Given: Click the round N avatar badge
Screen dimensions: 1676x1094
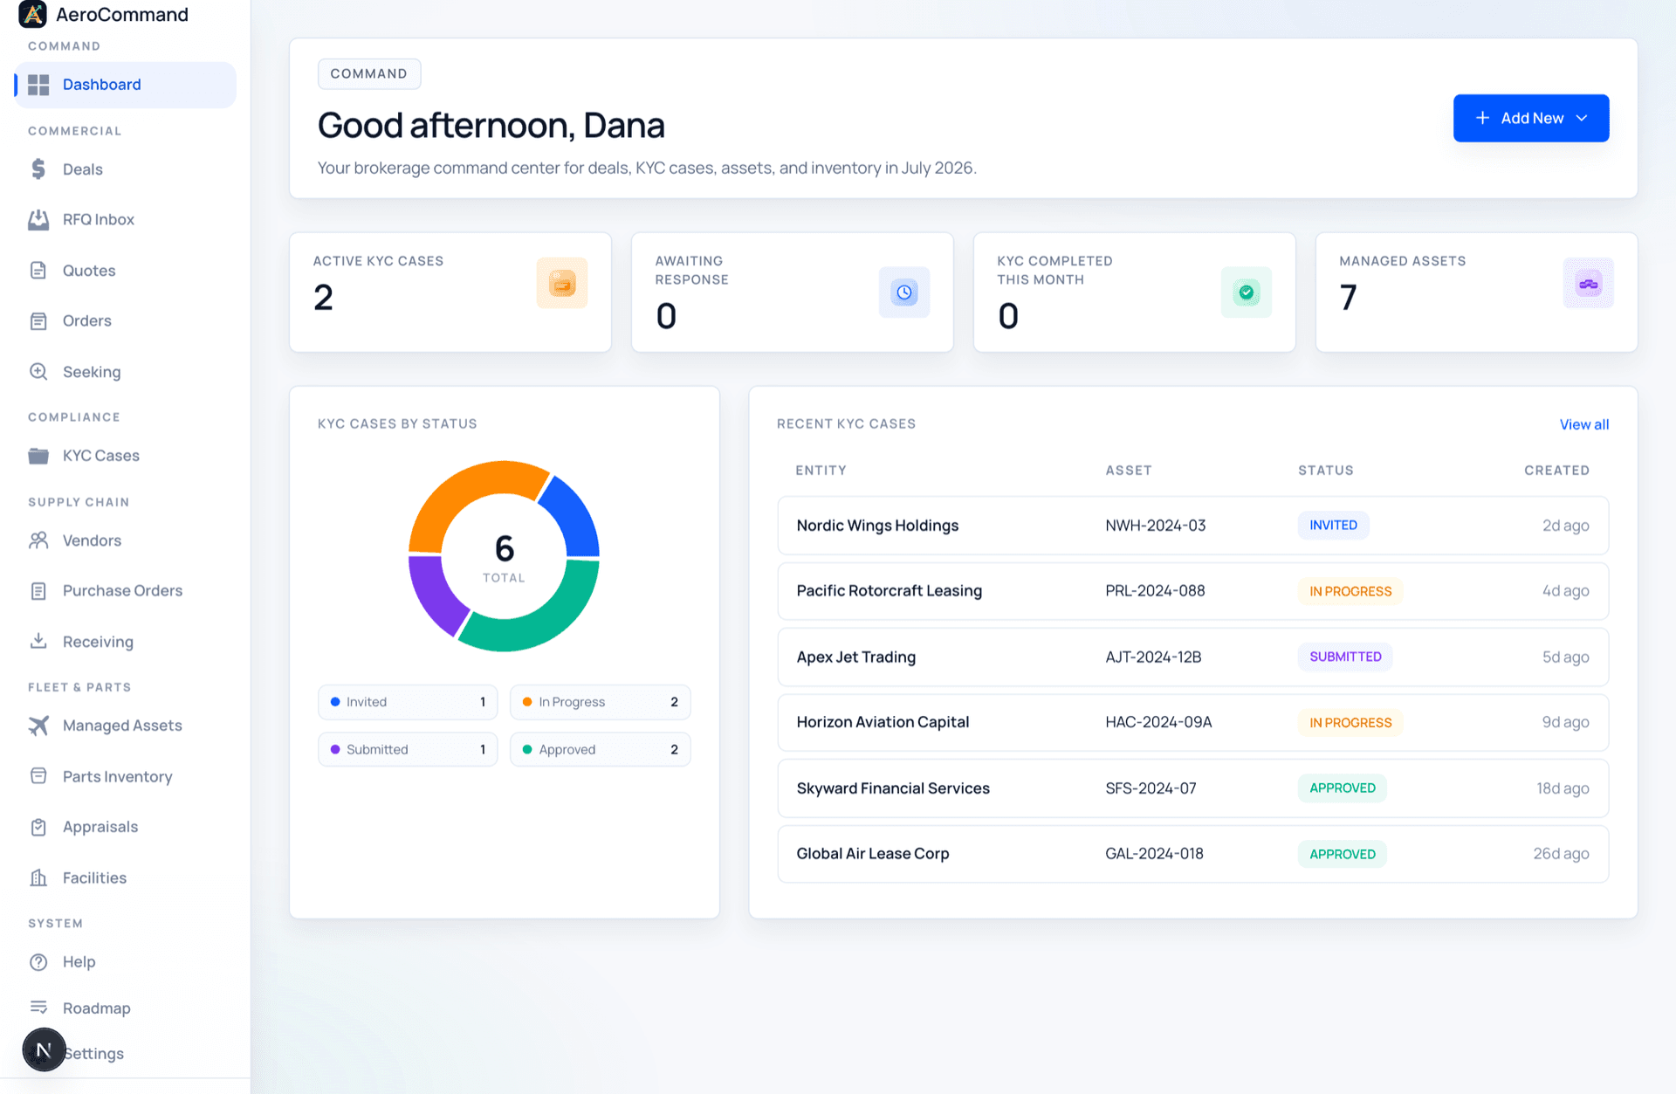Looking at the screenshot, I should pyautogui.click(x=44, y=1049).
